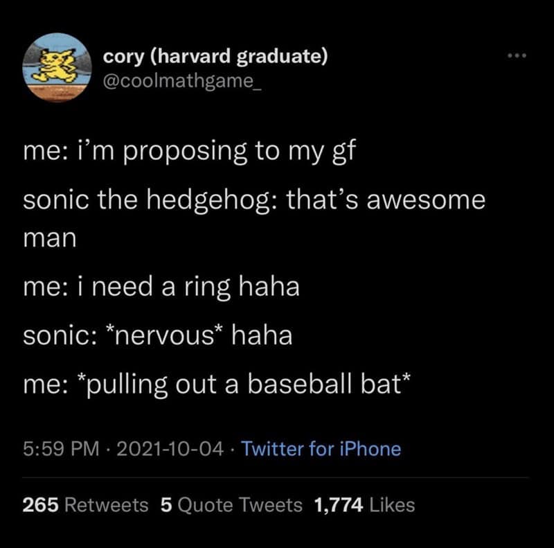Click the "sonic: *nervous* haha" line

pos(158,335)
